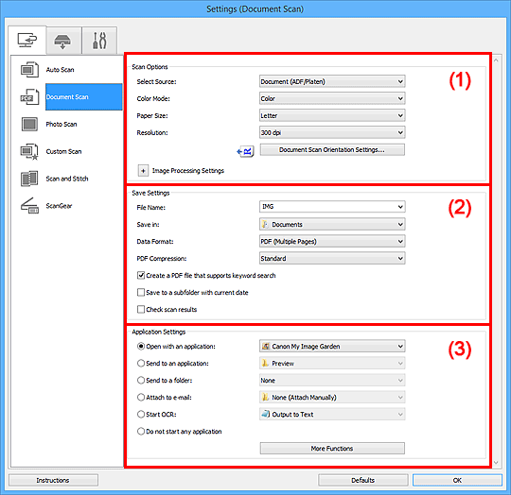511x495 pixels.
Task: Open the Color Mode dropdown
Action: click(332, 98)
